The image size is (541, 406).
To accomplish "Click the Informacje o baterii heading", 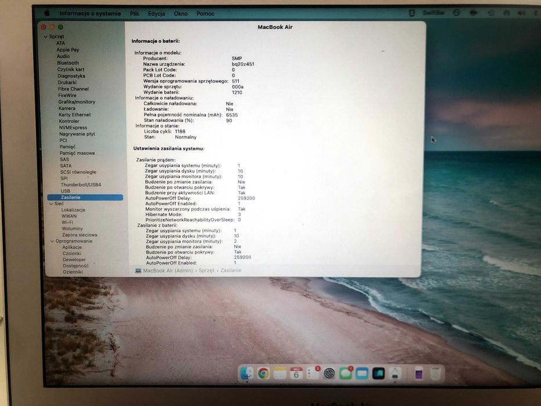I will click(155, 41).
